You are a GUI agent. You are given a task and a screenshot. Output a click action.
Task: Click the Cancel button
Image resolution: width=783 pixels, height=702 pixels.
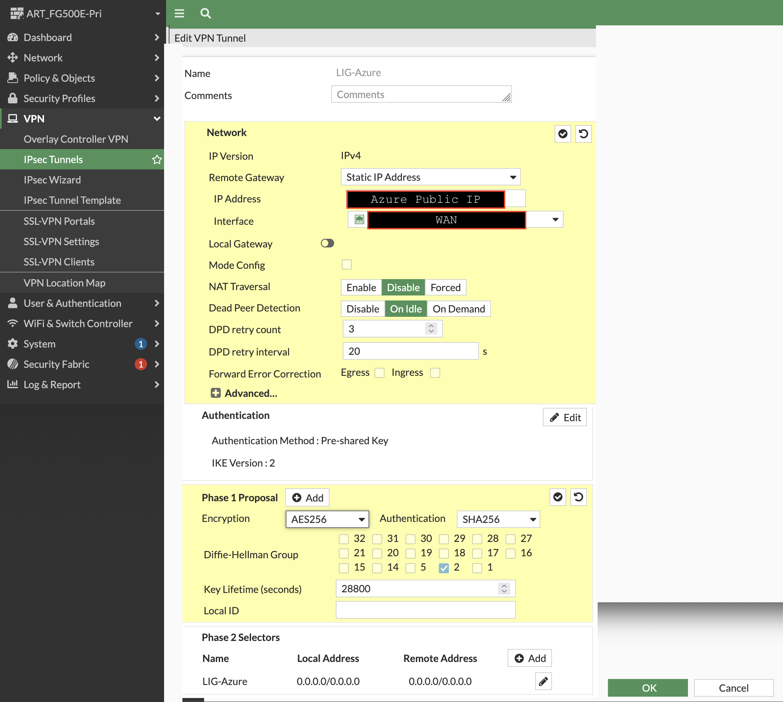734,688
